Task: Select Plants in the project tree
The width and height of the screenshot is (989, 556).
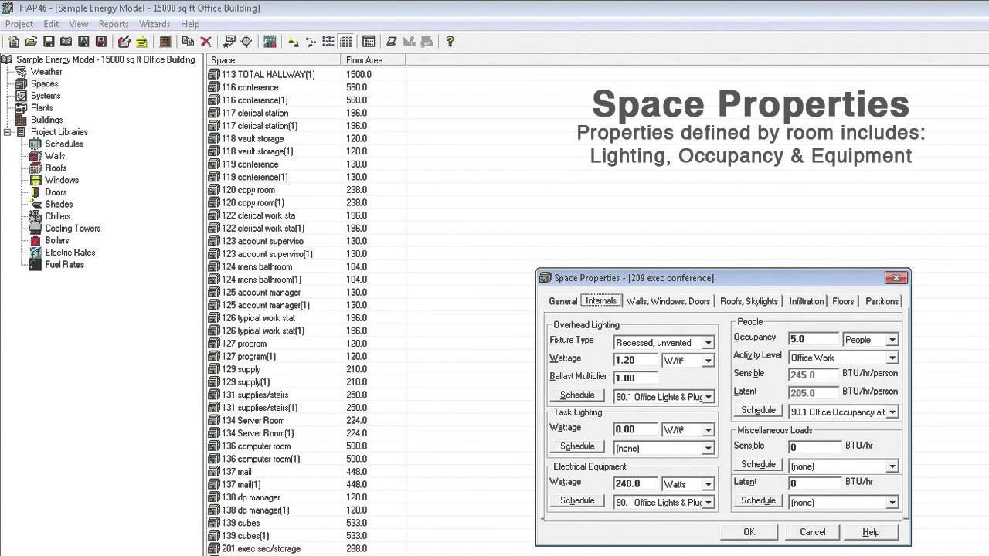Action: coord(42,107)
